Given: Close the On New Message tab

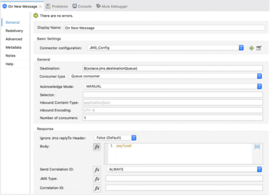Looking at the screenshot, I should click(x=41, y=6).
